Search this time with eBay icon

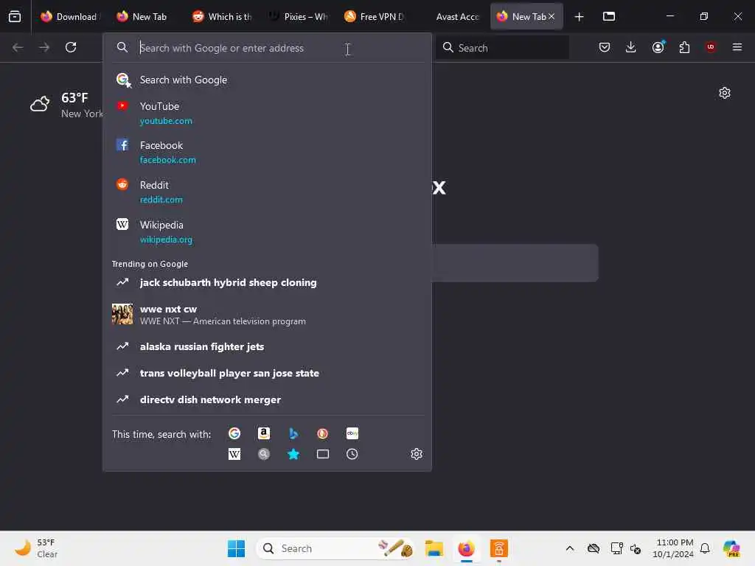(x=352, y=433)
